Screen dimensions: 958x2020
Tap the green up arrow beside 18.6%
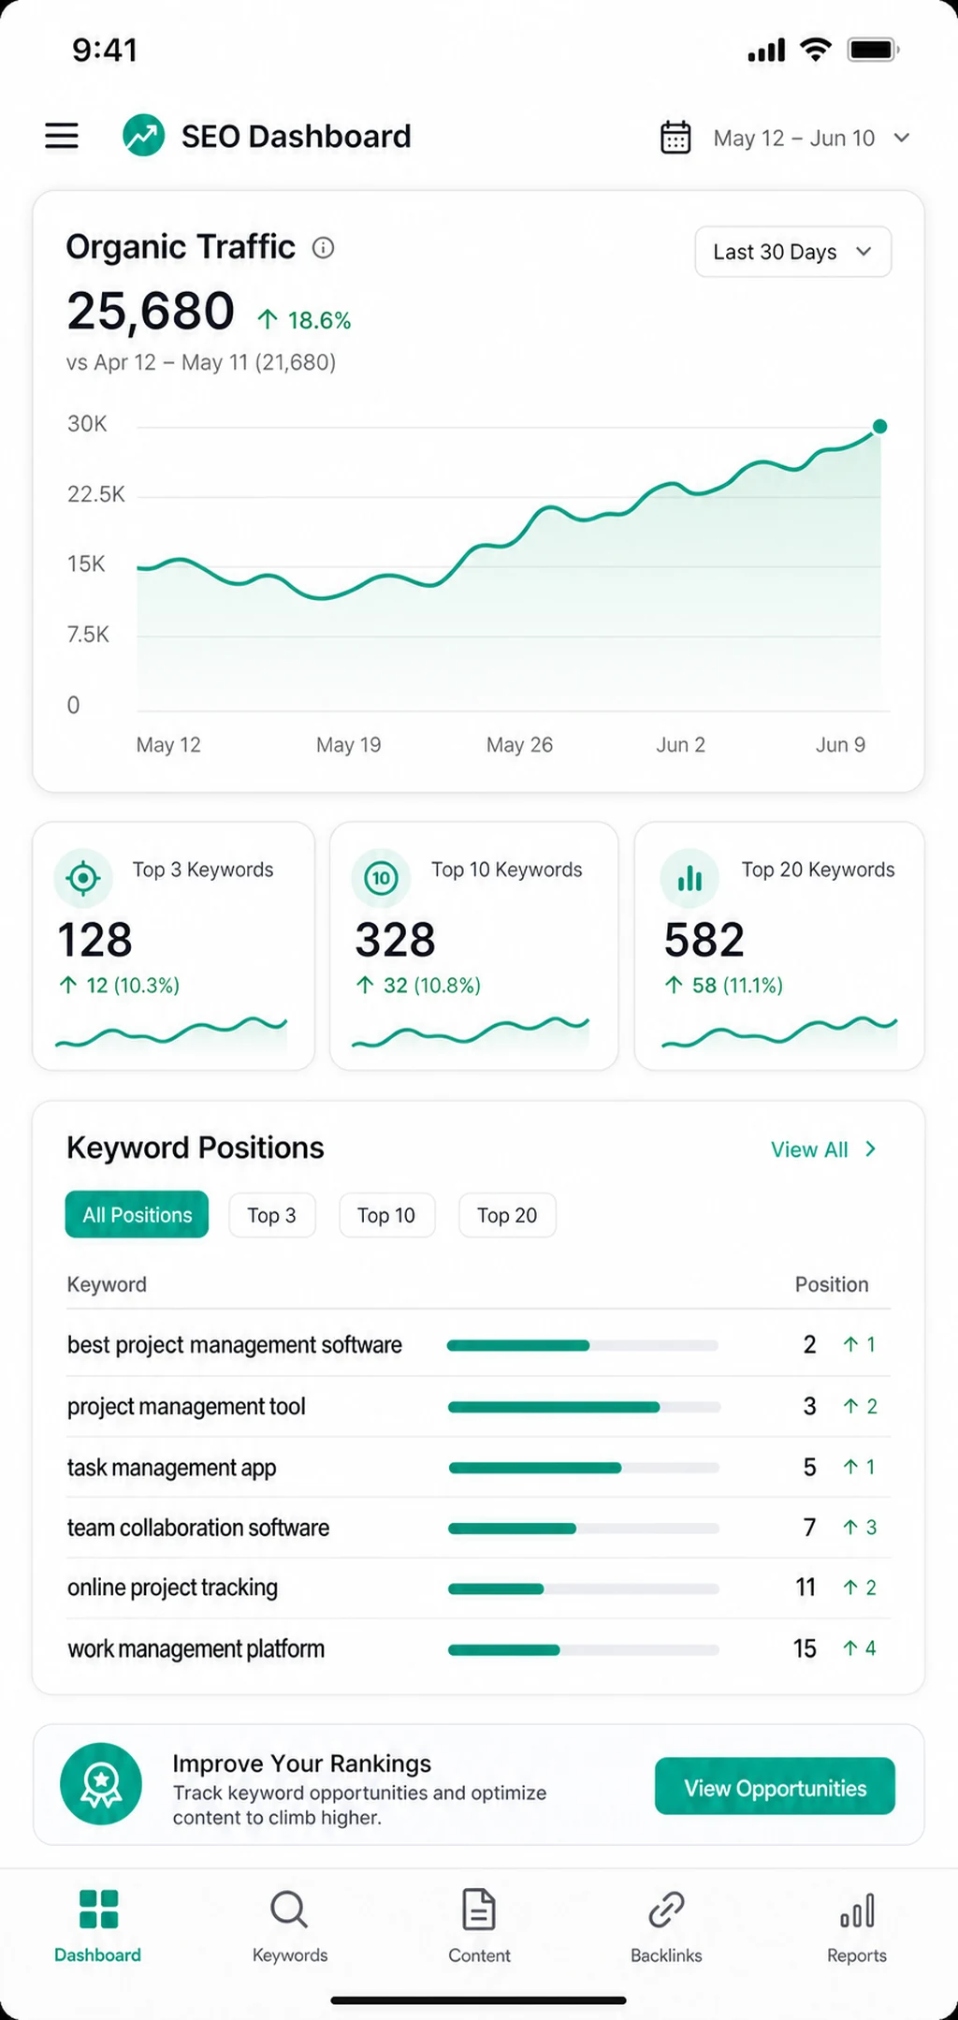(x=268, y=320)
